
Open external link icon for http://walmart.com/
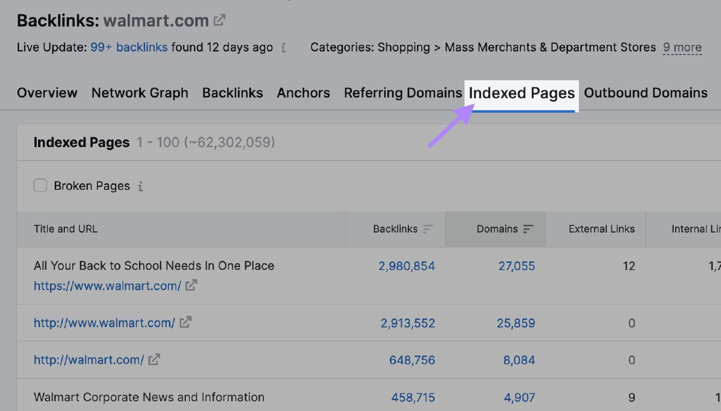[x=154, y=360]
